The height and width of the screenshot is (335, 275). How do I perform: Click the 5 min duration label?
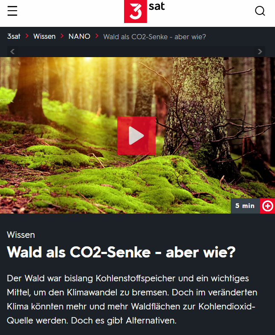(x=245, y=206)
